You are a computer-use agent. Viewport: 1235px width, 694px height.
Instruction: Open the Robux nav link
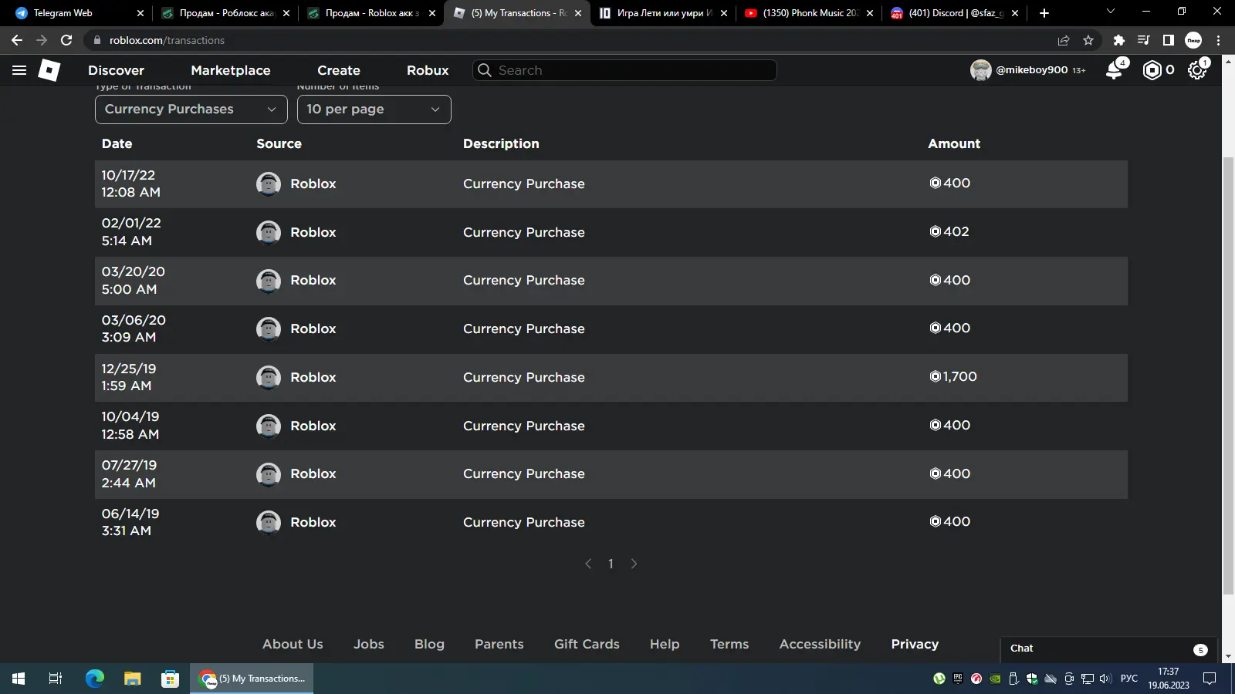pyautogui.click(x=428, y=70)
